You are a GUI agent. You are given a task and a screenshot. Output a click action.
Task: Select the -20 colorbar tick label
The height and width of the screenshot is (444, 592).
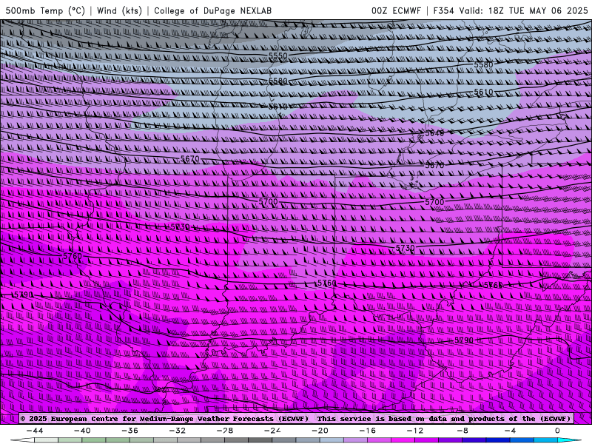320,431
